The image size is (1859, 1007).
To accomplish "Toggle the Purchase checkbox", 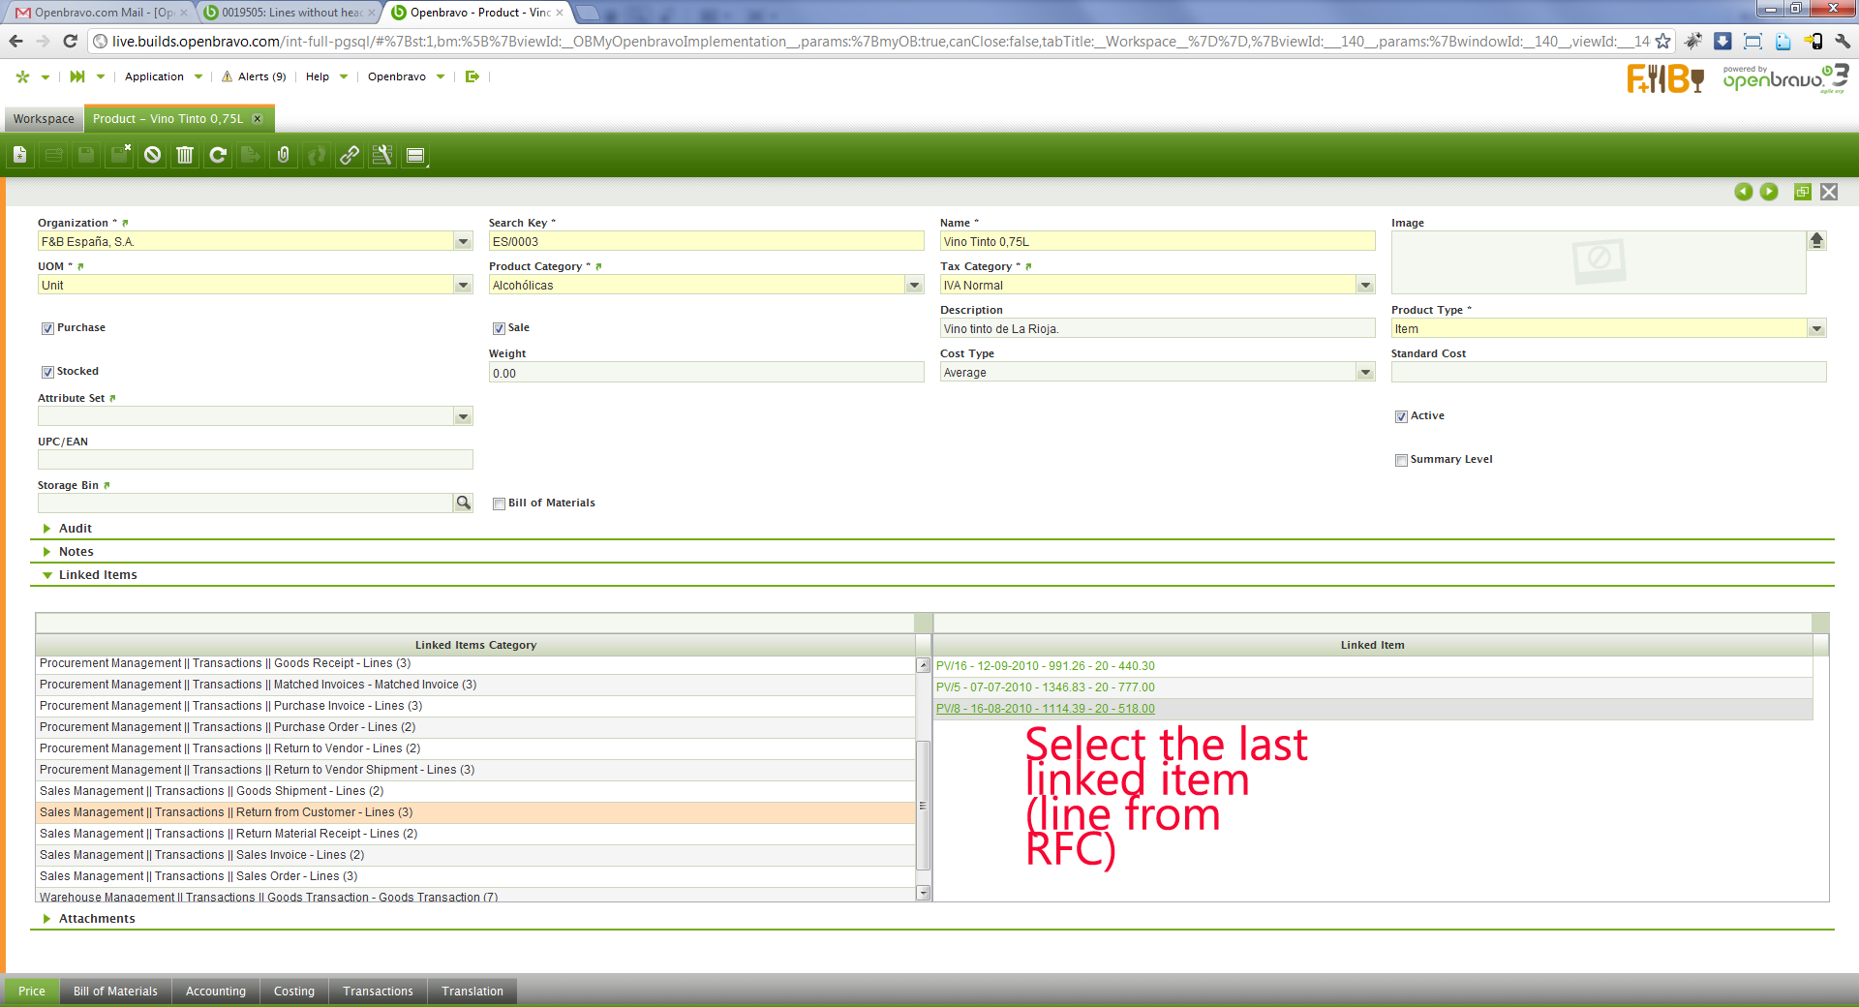I will point(47,328).
